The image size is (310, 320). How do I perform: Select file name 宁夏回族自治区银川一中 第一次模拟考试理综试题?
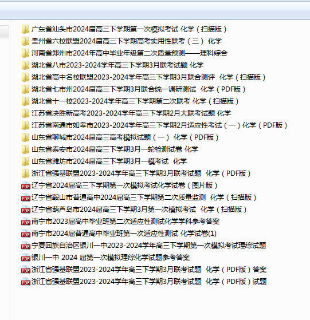[148, 246]
